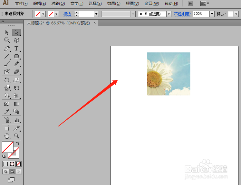This screenshot has width=241, height=185.
Task: Open the Change Screen Mode button
Action: click(x=11, y=180)
